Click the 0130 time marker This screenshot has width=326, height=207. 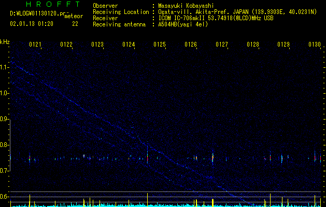(x=315, y=45)
